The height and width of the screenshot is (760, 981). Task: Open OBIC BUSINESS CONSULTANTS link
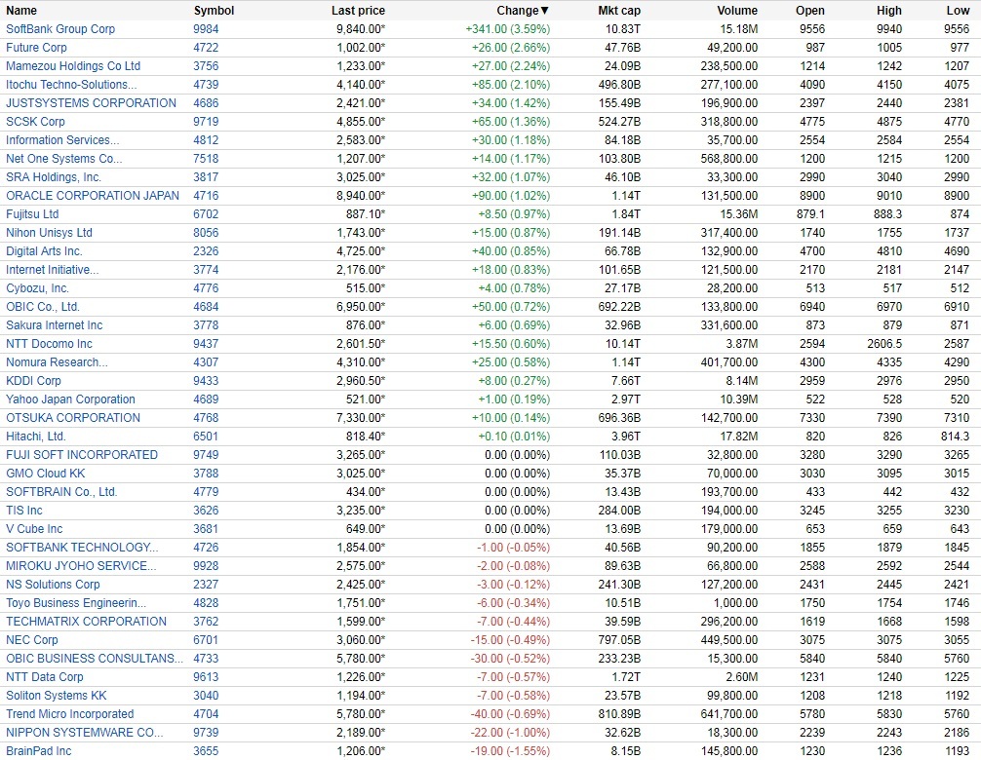pyautogui.click(x=95, y=659)
